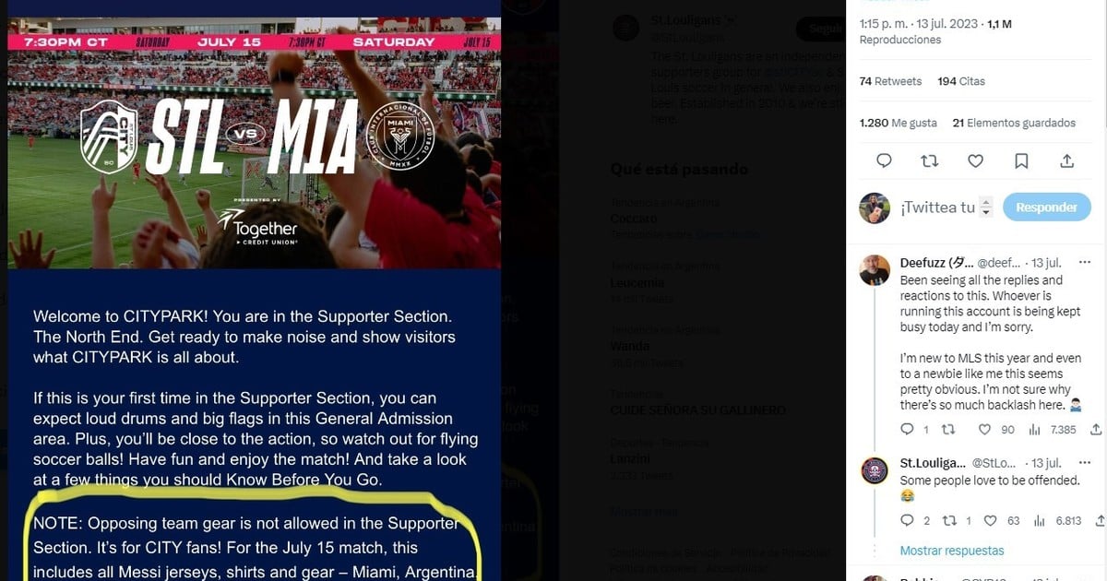Viewport: 1107px width, 581px height.
Task: Click reply icon on St.Louligans comment
Action: pyautogui.click(x=907, y=521)
